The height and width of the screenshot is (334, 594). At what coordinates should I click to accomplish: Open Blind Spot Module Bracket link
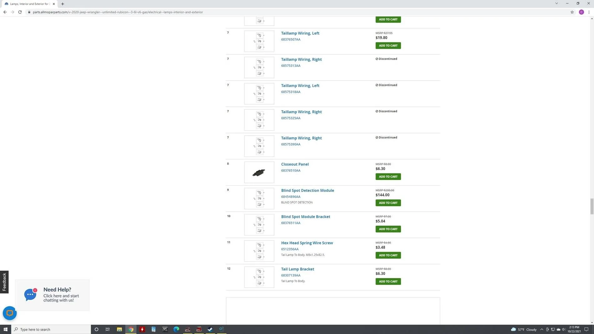tap(305, 217)
